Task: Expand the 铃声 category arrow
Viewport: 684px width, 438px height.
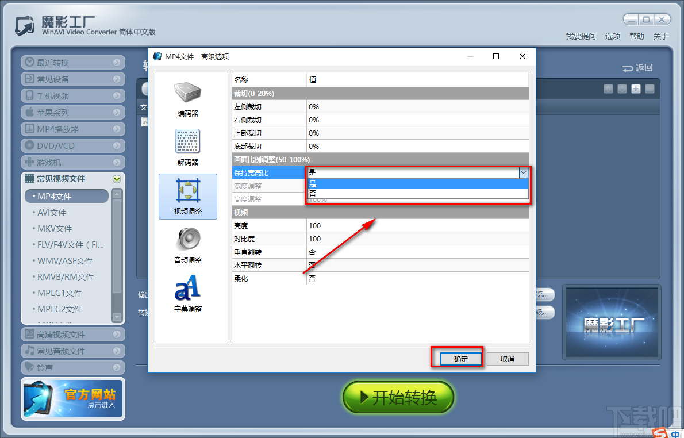Action: (117, 367)
